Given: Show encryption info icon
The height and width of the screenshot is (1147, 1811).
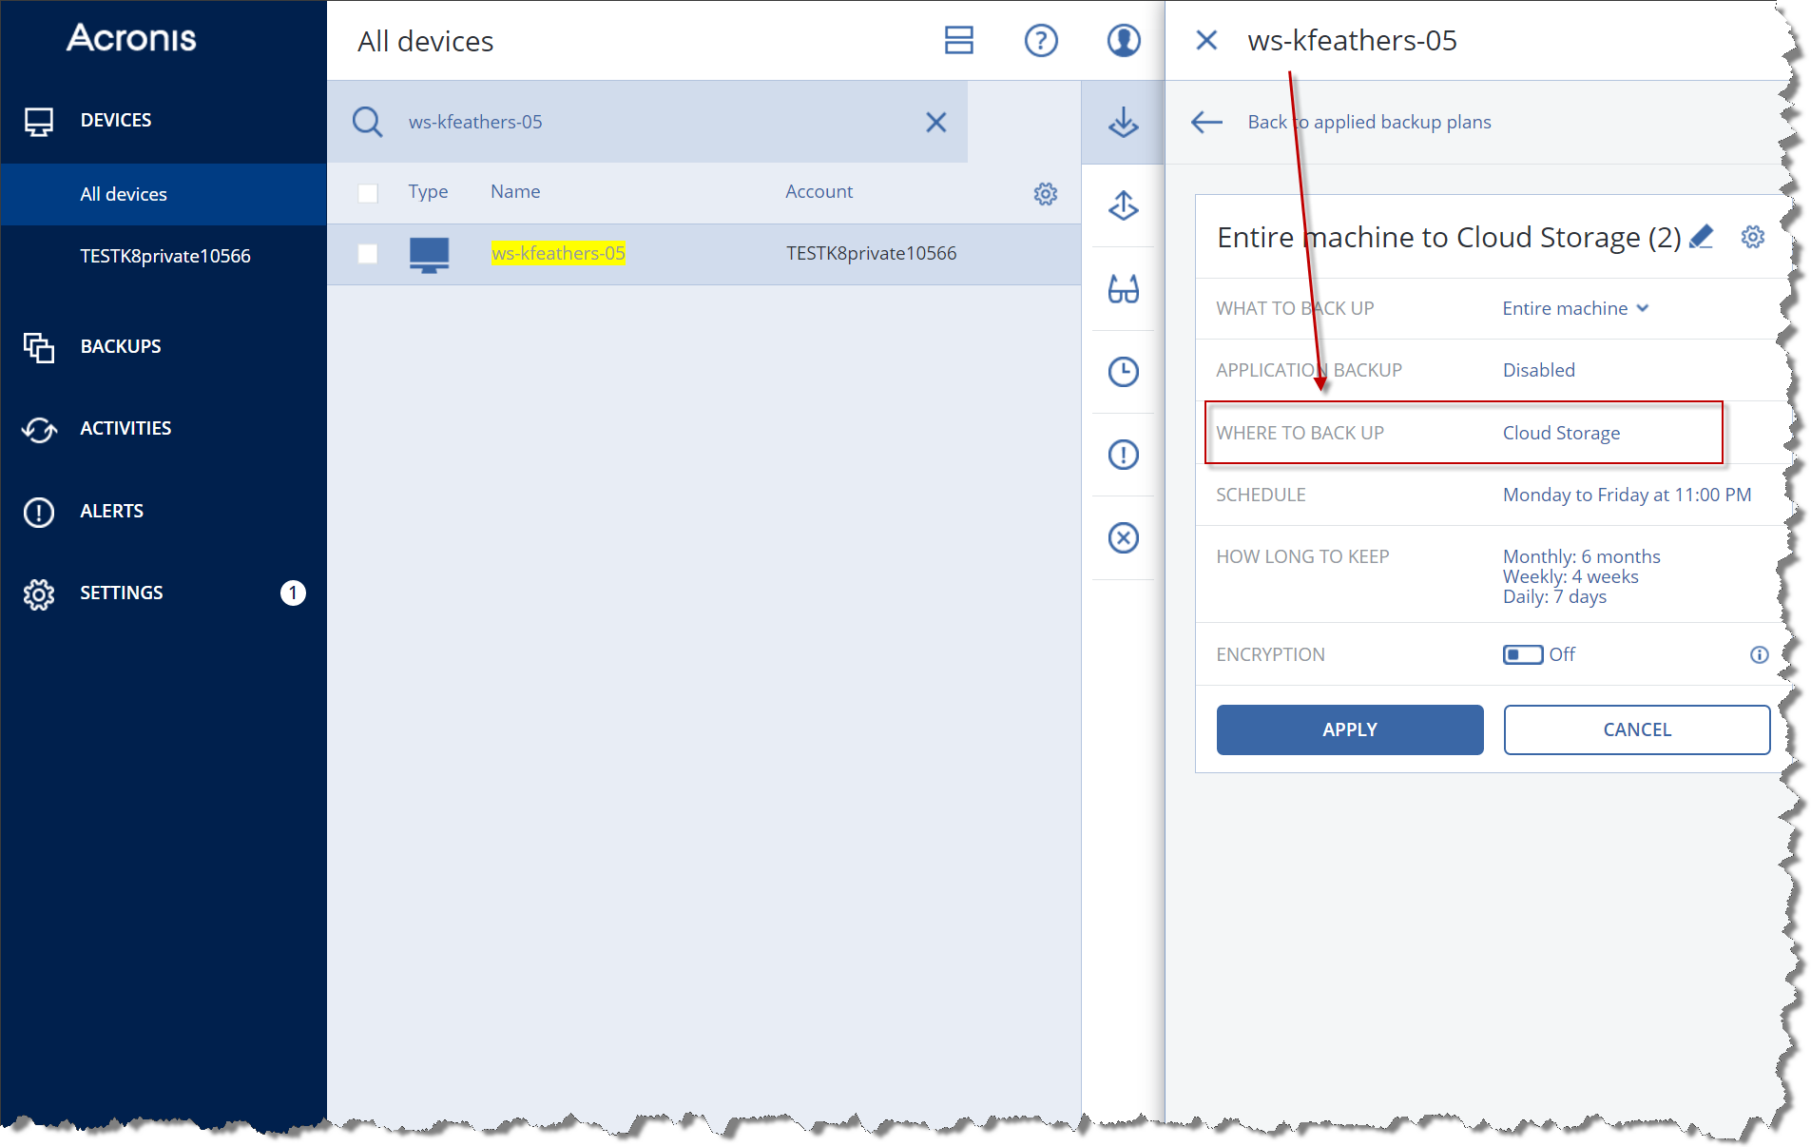Looking at the screenshot, I should pos(1759,654).
